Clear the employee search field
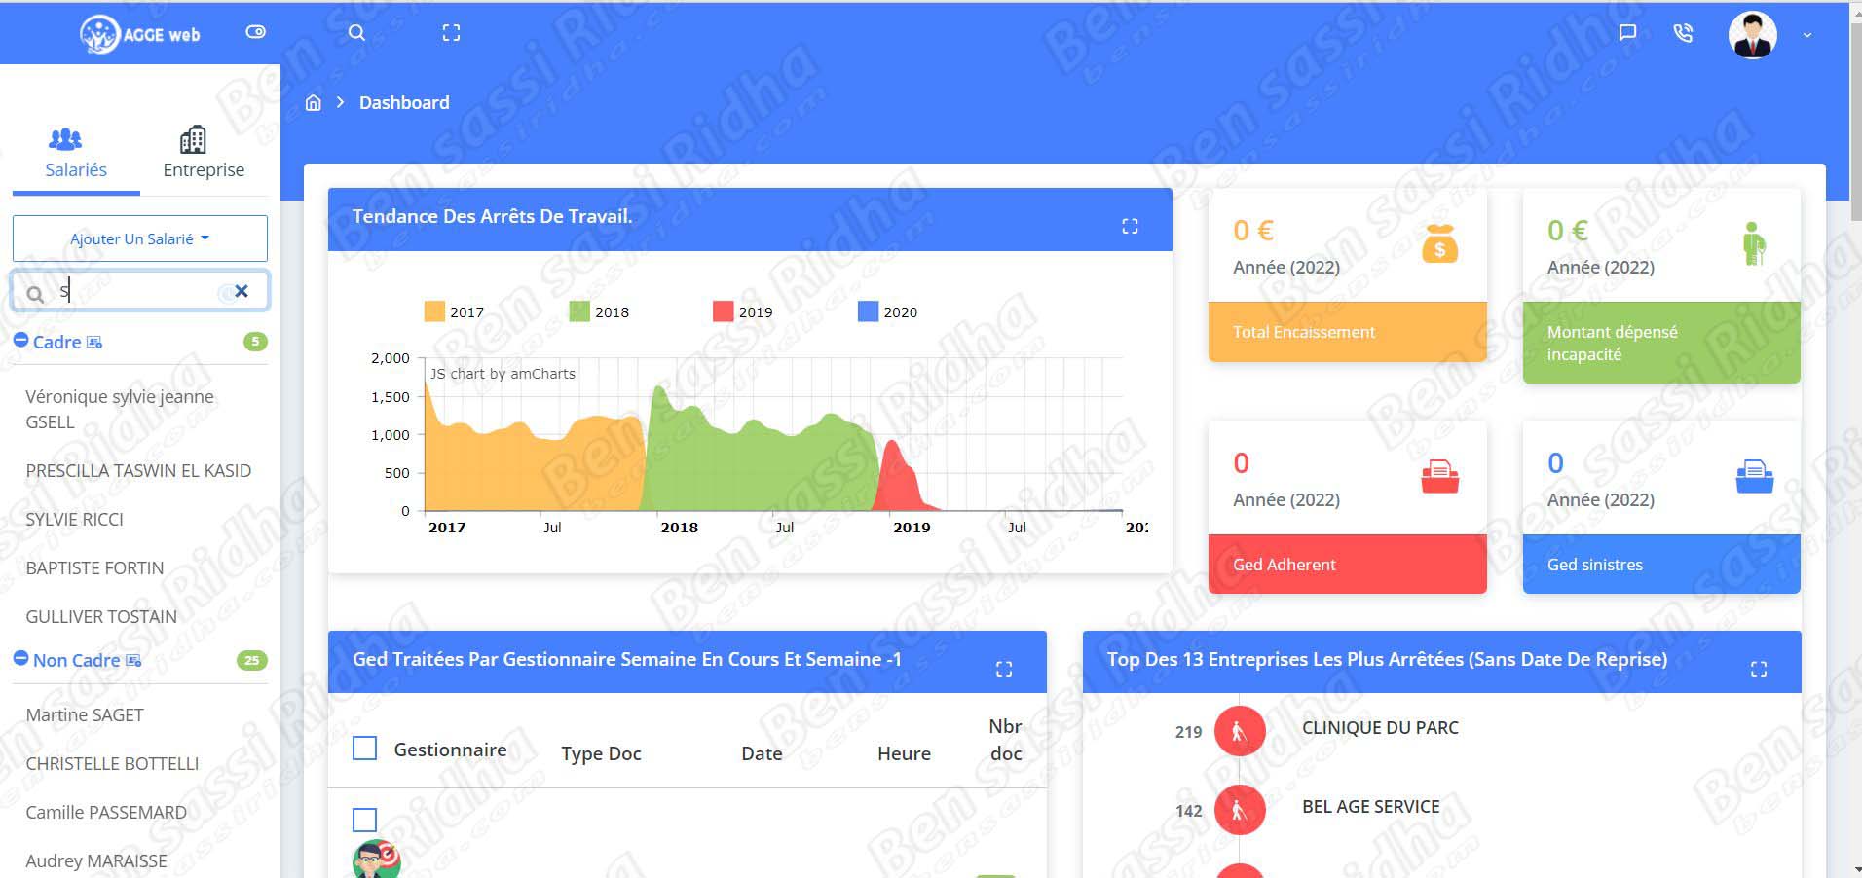The width and height of the screenshot is (1862, 878). click(242, 291)
